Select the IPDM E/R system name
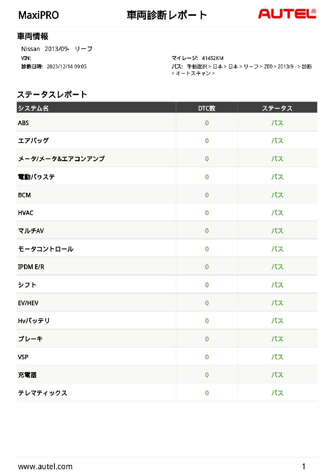Image resolution: width=334 pixels, height=474 pixels. pyautogui.click(x=31, y=267)
